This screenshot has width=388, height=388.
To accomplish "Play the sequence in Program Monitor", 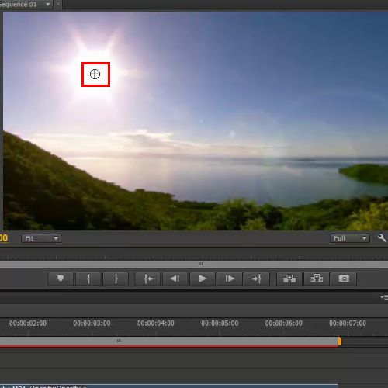I will pos(203,279).
